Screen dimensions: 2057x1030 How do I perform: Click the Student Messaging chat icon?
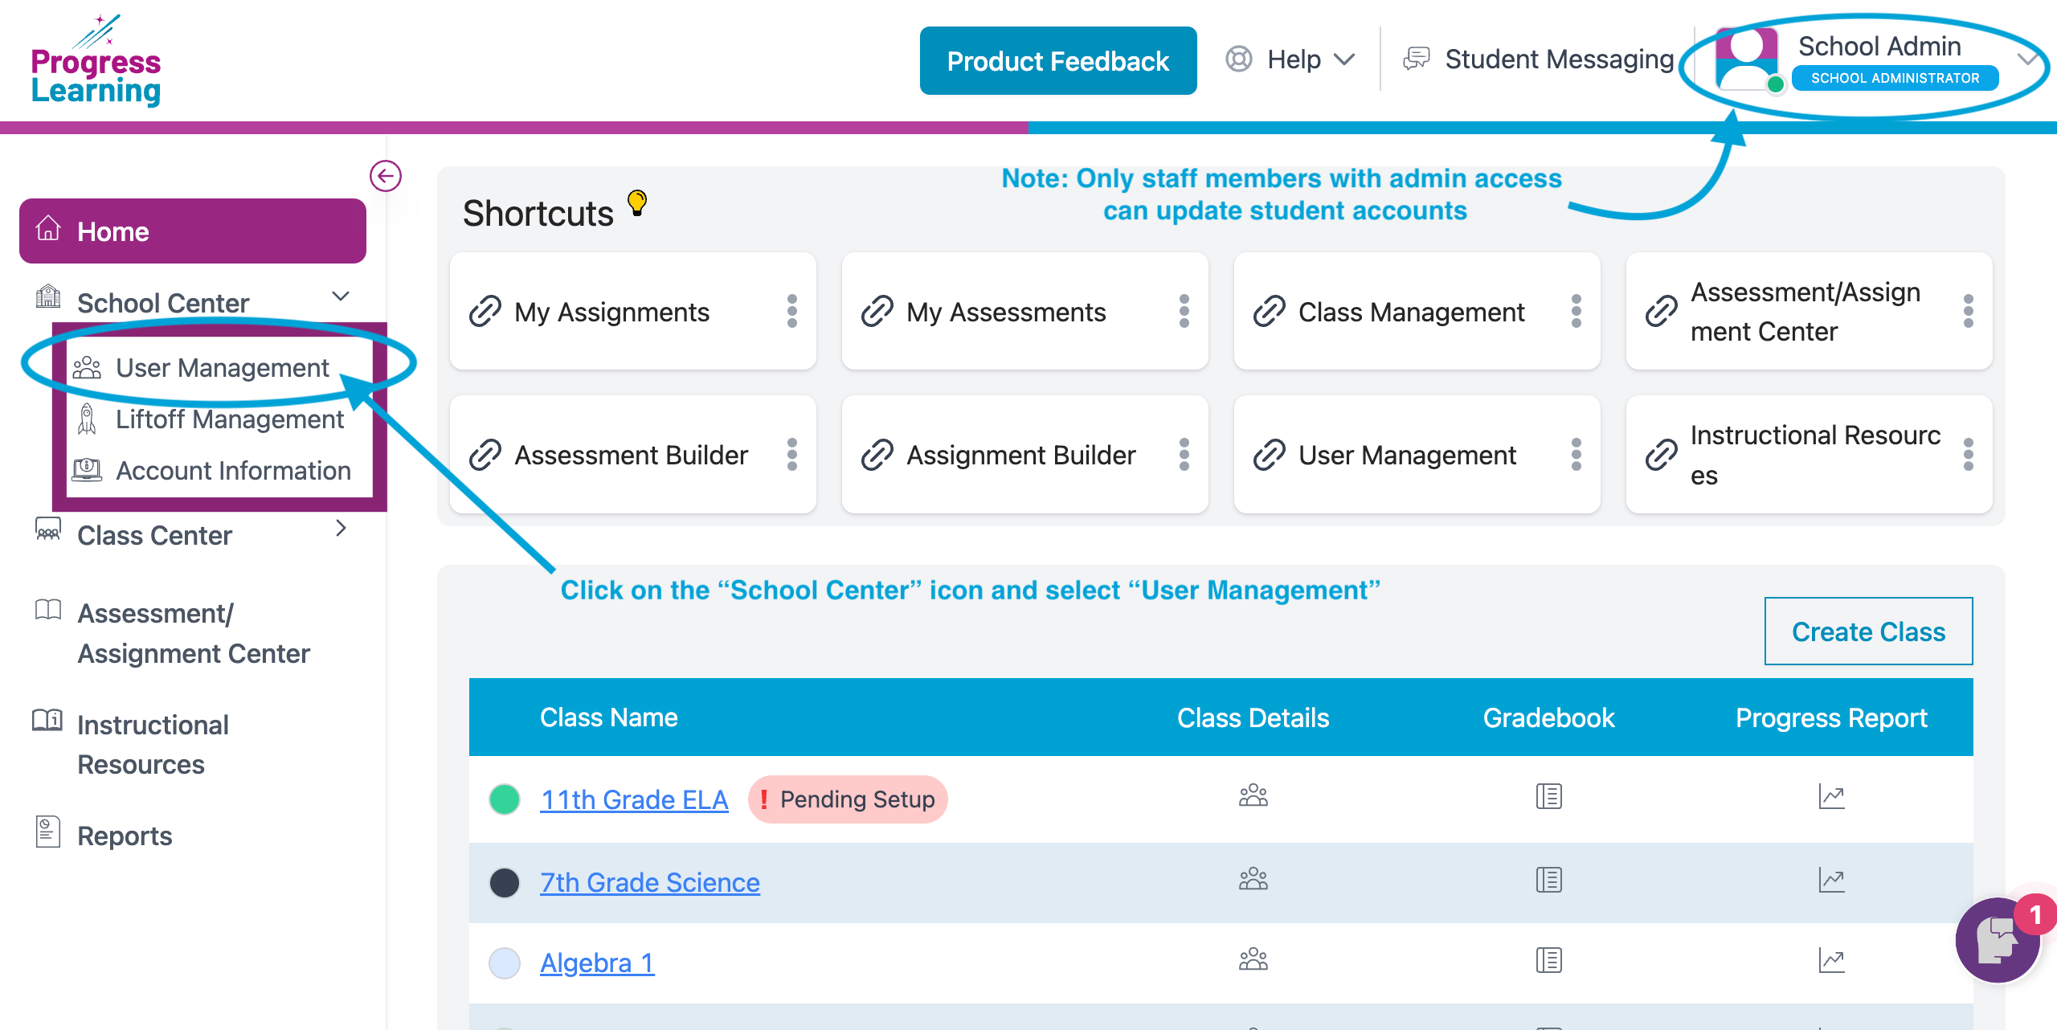(x=1417, y=59)
